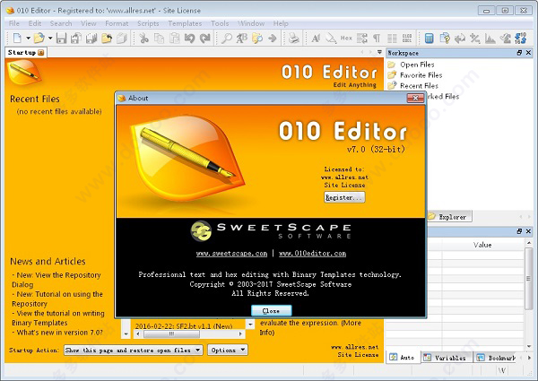Click the right scroll arrow beside the Bookmarks tab
The image size is (538, 381).
pos(529,358)
